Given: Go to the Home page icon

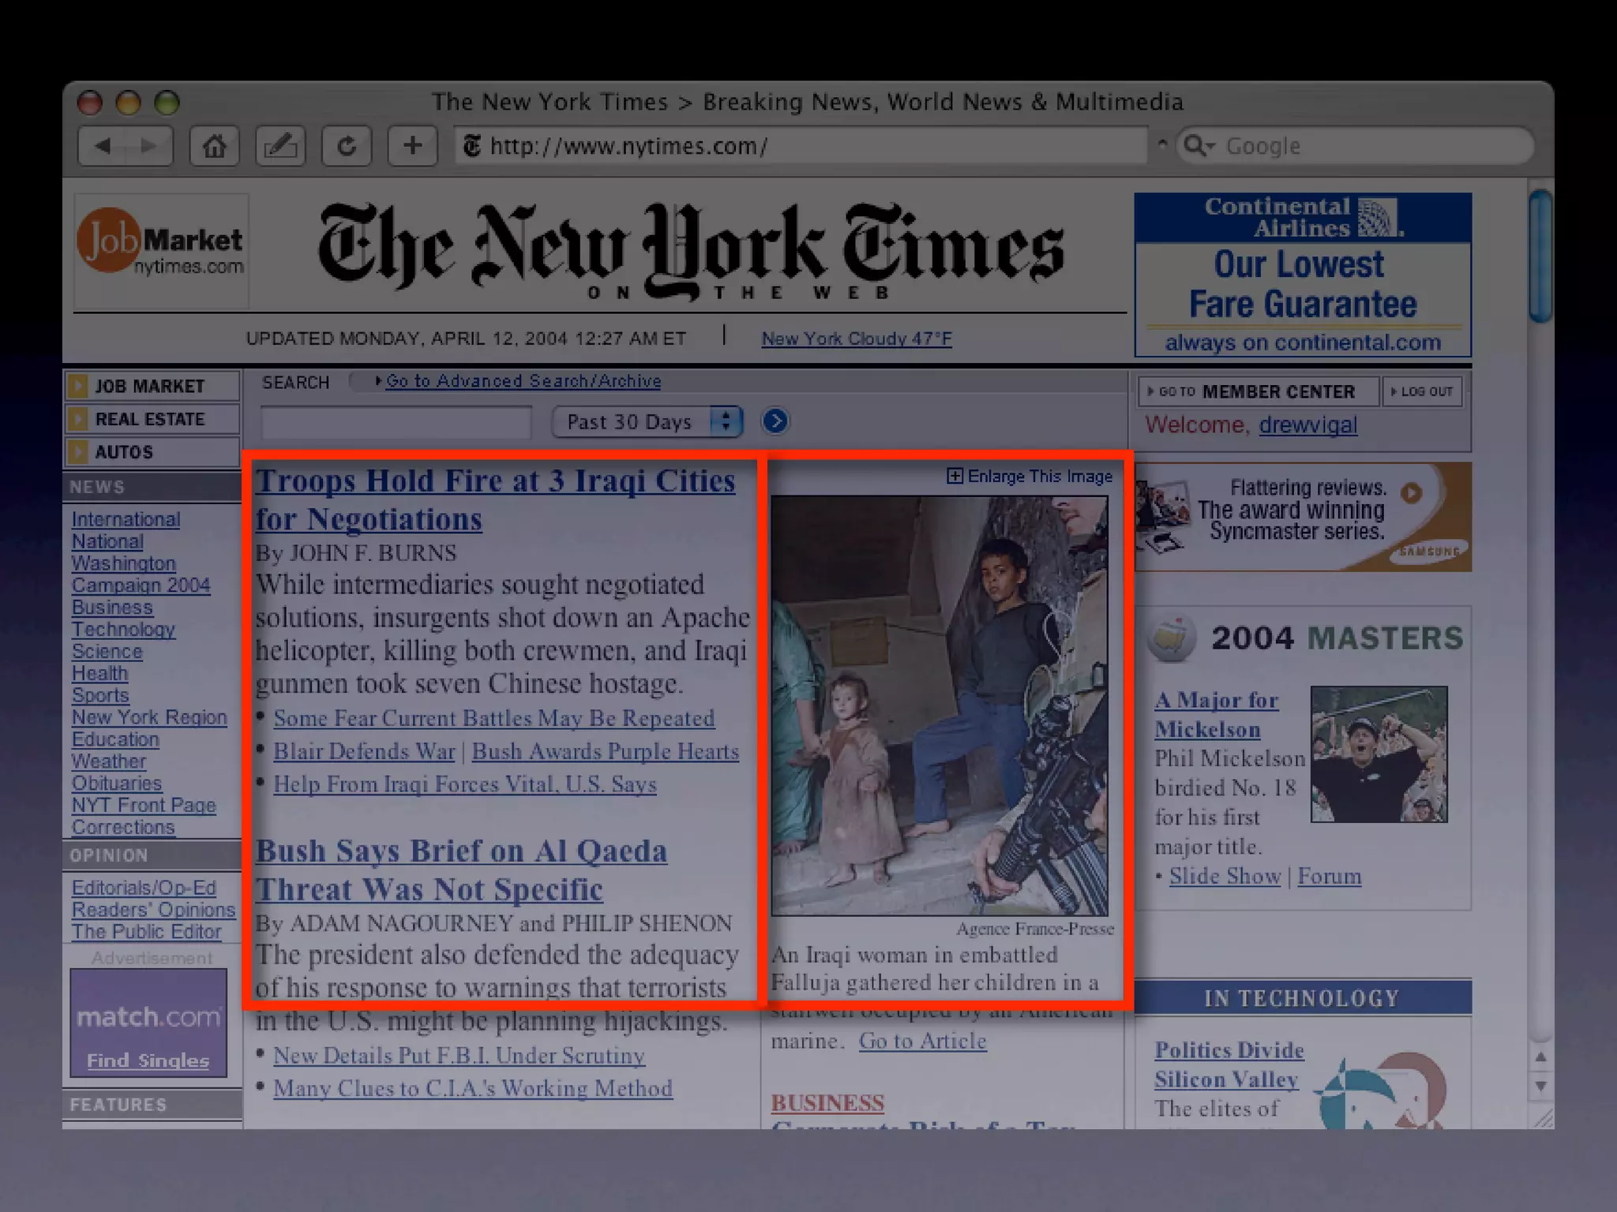Looking at the screenshot, I should click(215, 146).
